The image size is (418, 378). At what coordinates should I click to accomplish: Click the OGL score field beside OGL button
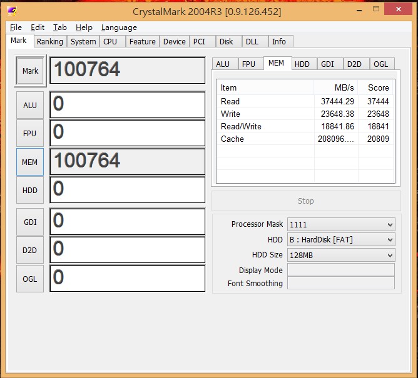[128, 279]
